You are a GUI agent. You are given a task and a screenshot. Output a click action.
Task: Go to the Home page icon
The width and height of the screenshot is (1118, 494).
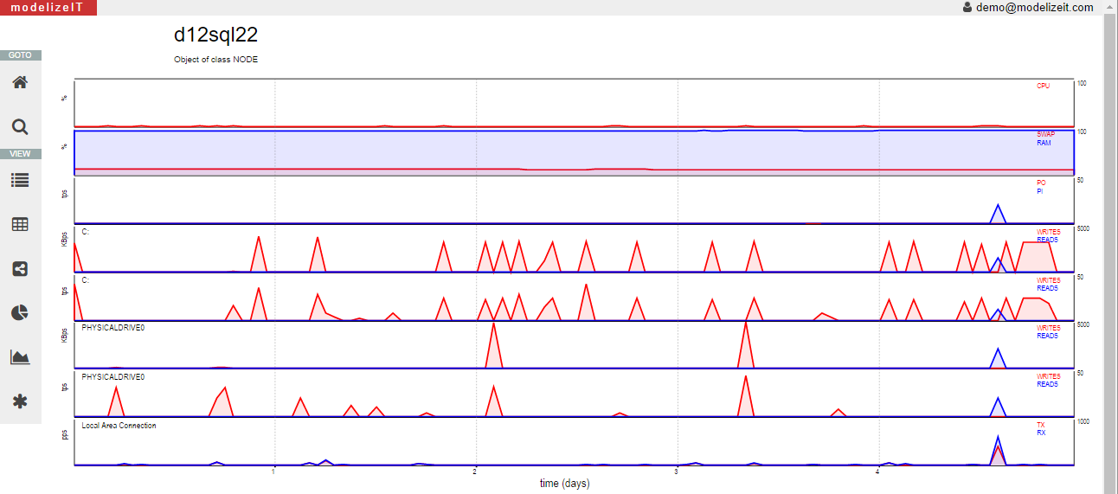20,82
